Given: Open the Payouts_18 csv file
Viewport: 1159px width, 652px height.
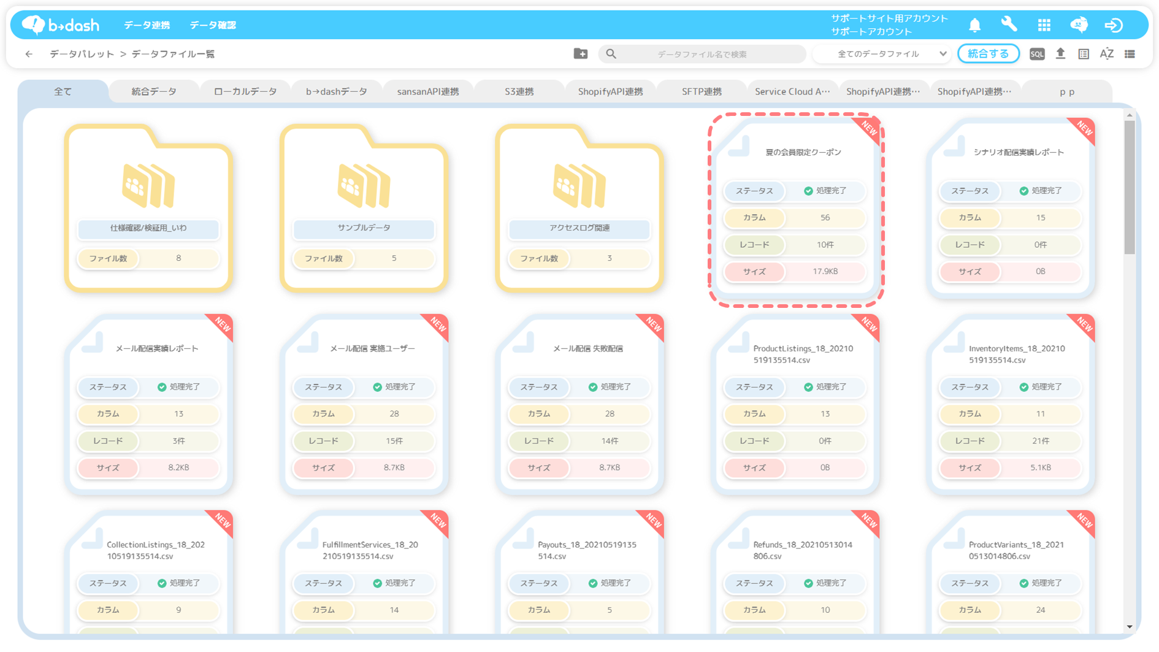Looking at the screenshot, I should point(579,572).
